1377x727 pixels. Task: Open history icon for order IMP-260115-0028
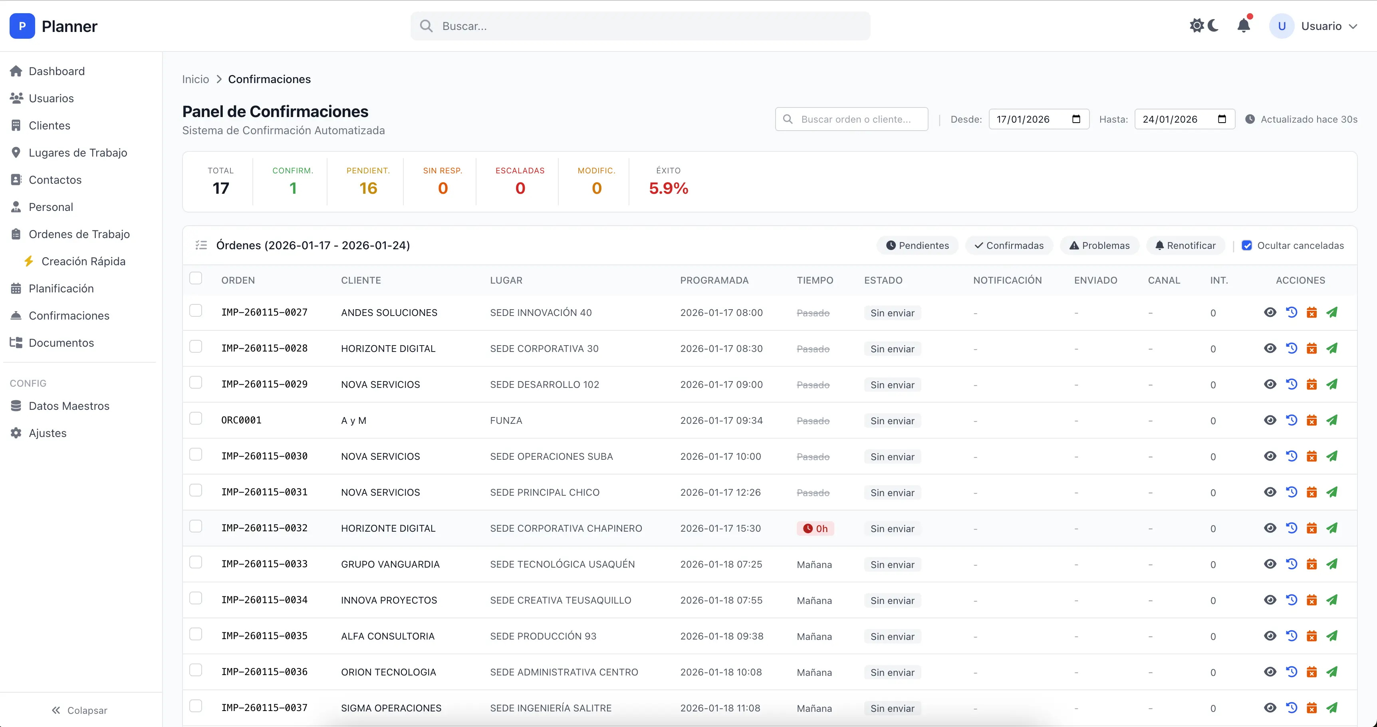pos(1292,349)
